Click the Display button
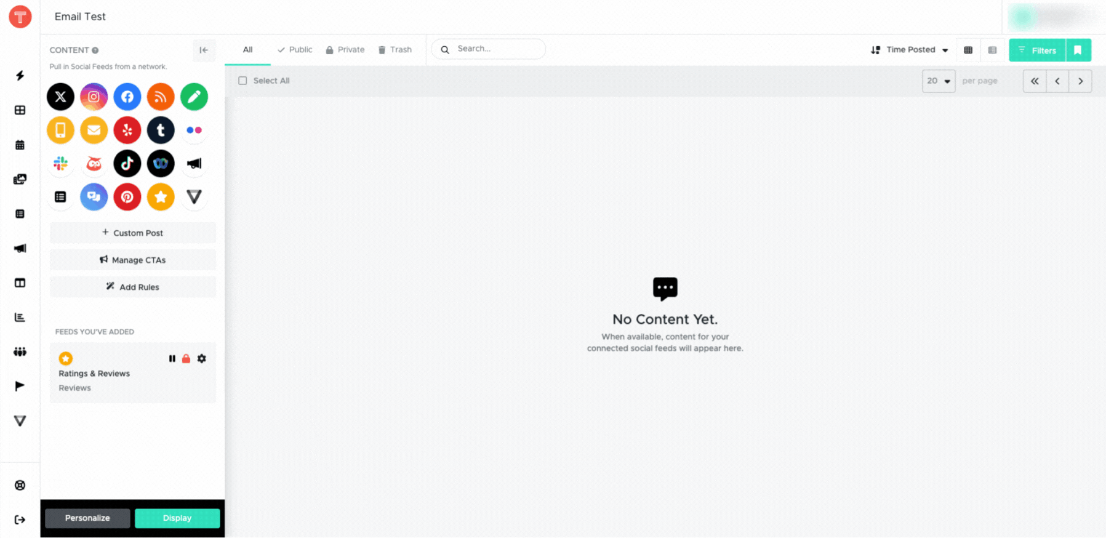The height and width of the screenshot is (538, 1106). pos(177,518)
